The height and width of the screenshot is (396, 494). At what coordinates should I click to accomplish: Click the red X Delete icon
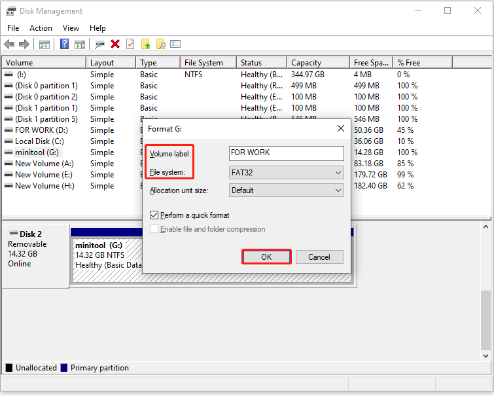pyautogui.click(x=115, y=44)
